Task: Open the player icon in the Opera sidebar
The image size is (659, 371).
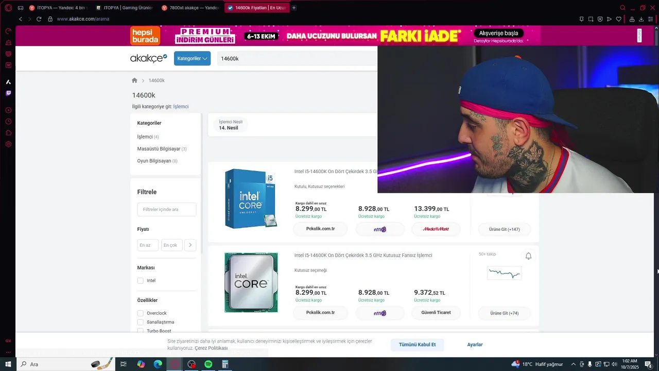Action: 8,110
